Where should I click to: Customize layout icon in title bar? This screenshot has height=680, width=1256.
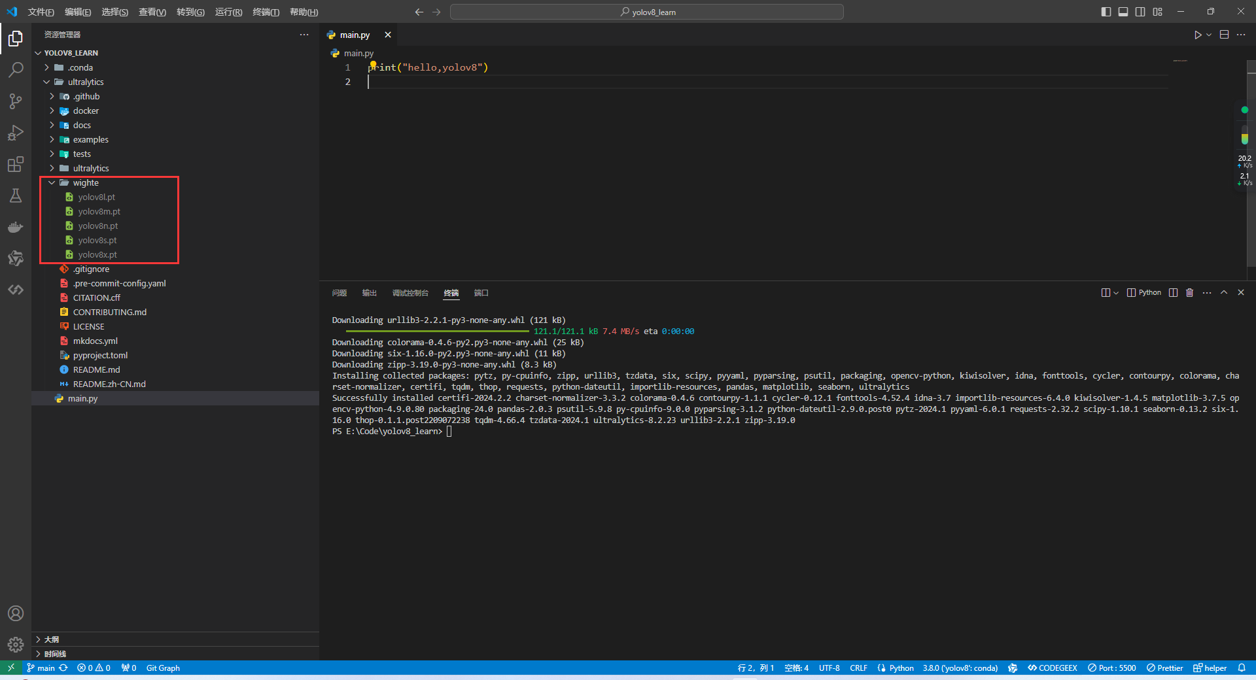click(1157, 12)
